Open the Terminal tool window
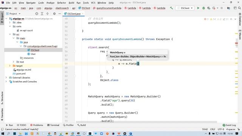 click(53, 125)
